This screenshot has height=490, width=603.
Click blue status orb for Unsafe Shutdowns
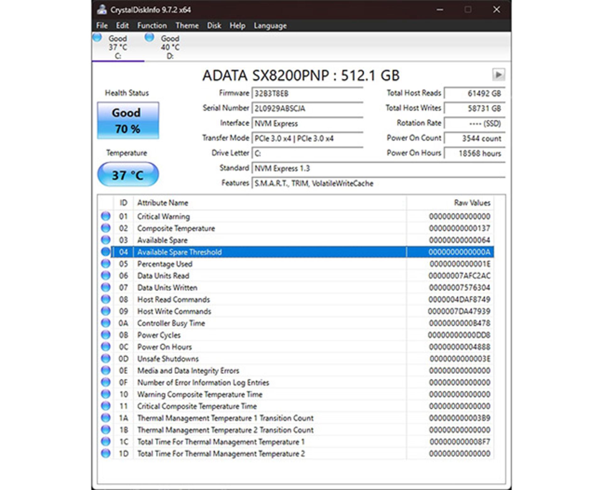coord(106,359)
